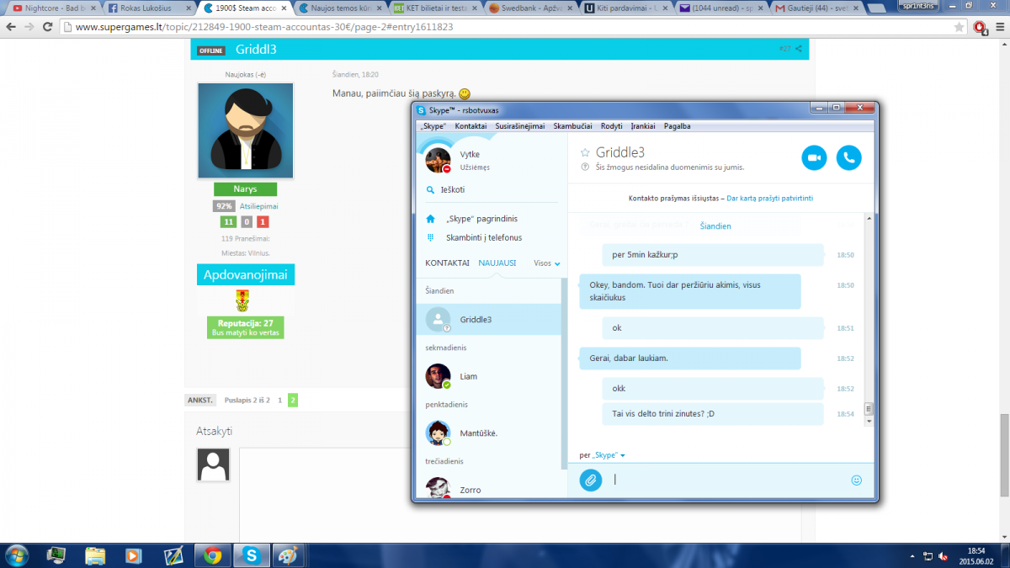Viewport: 1010px width, 568px height.
Task: Start a voice call with Griddle3
Action: point(849,157)
